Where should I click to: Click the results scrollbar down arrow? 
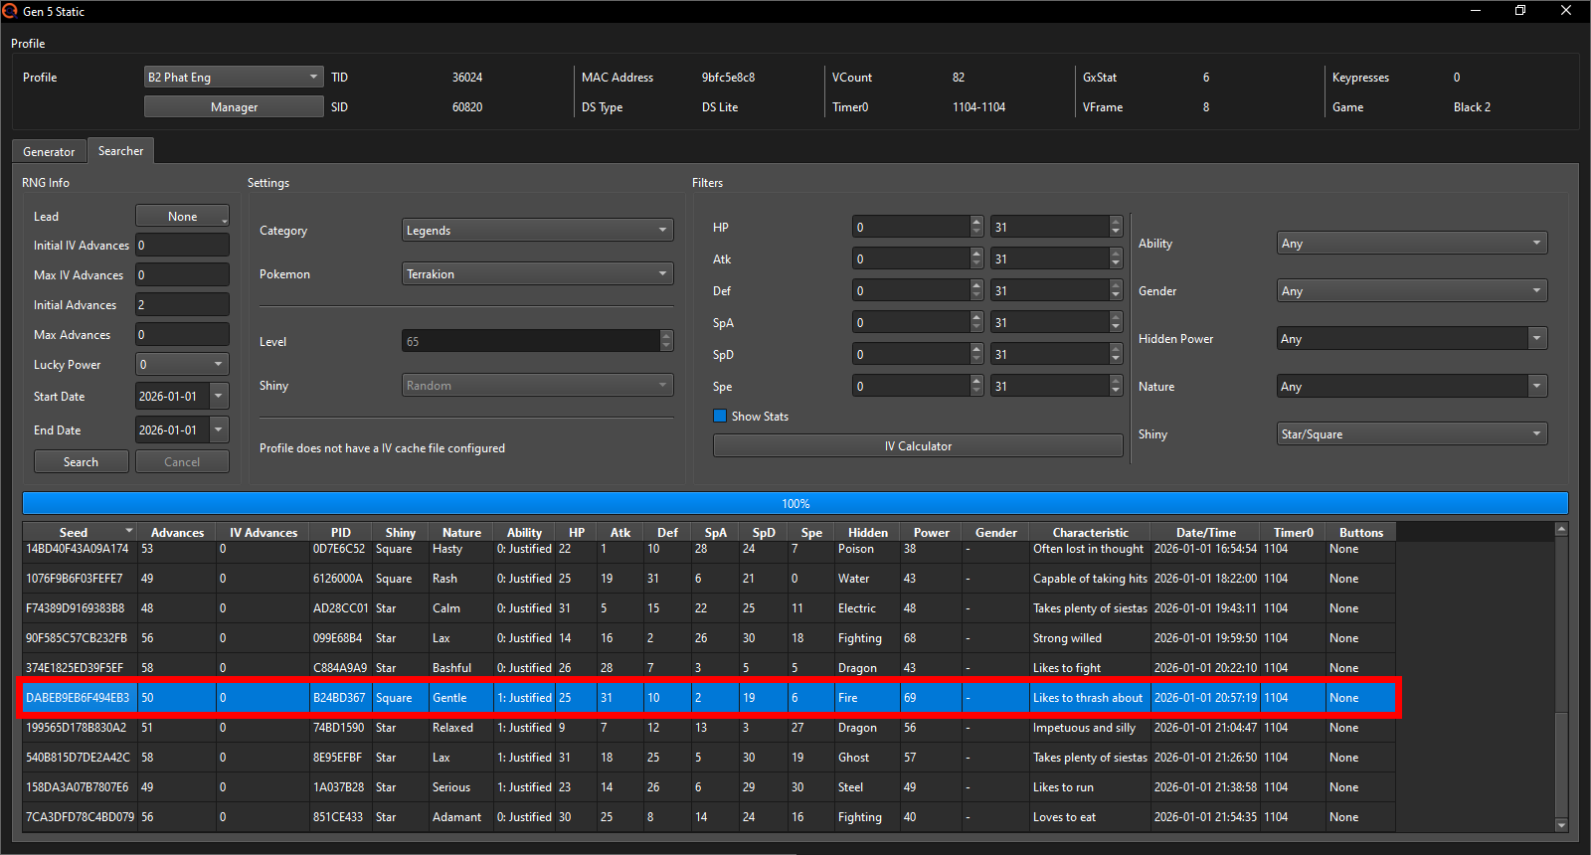tap(1561, 824)
